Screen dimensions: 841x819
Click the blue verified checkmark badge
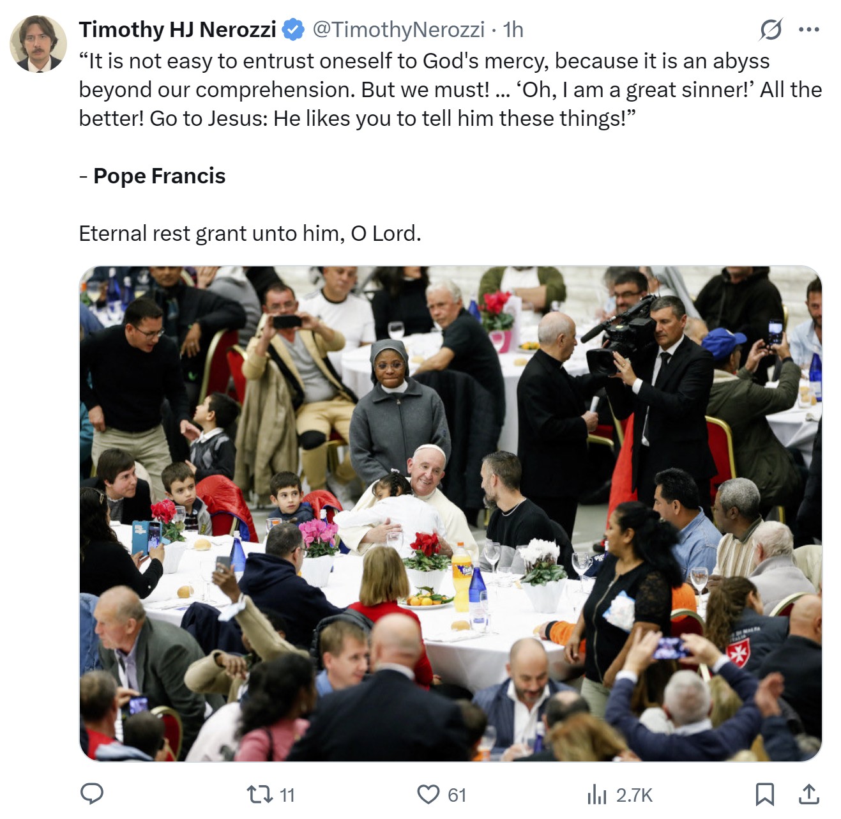click(293, 29)
